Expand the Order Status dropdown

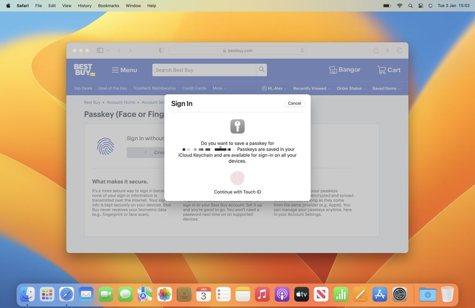pos(351,88)
